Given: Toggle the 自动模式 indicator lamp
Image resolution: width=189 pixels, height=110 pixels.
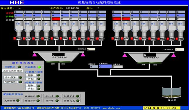Looking at the screenshot, I should pyautogui.click(x=19, y=67).
